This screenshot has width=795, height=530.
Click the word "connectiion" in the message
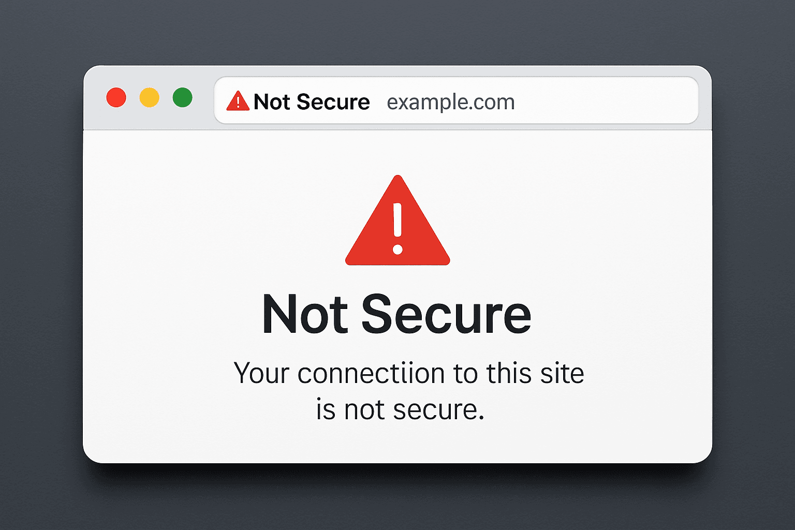pyautogui.click(x=371, y=373)
